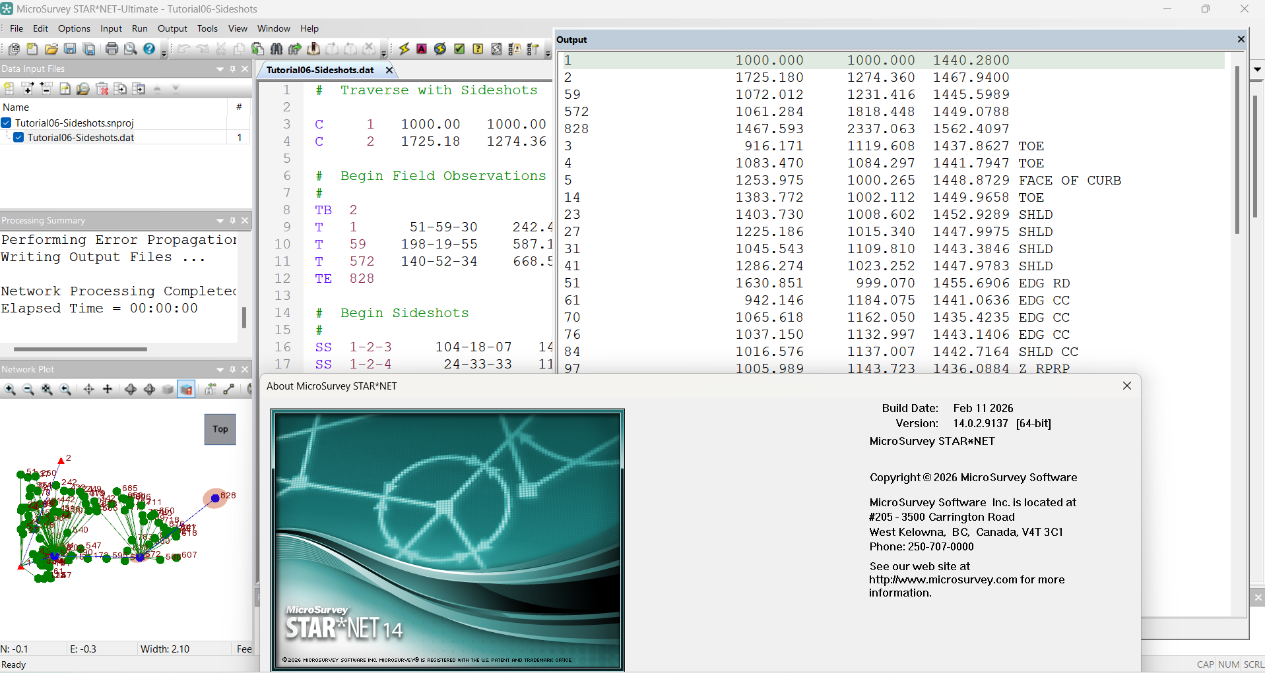Click the inverse line tool in Network Plot
1265x673 pixels.
pyautogui.click(x=229, y=390)
